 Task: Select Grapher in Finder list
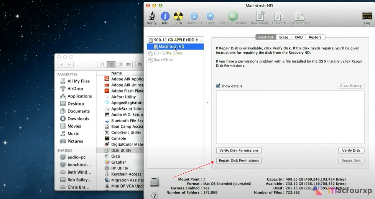click(120, 162)
